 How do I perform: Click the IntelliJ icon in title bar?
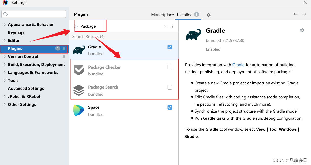point(5,3)
